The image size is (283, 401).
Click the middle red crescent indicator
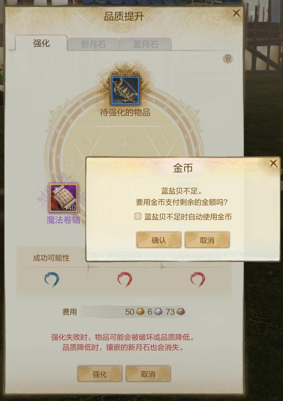coord(125,280)
